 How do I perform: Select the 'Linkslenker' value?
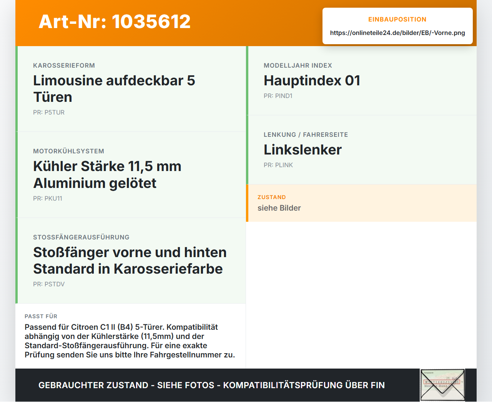coord(303,150)
